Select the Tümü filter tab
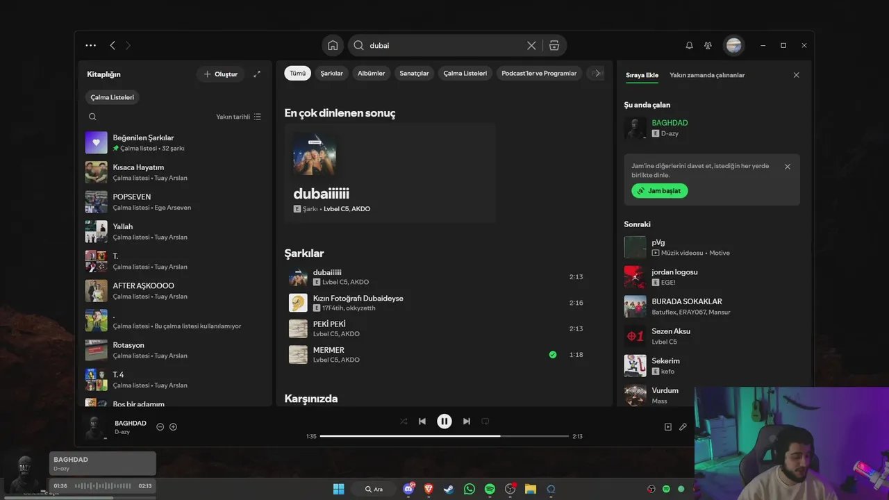This screenshot has height=500, width=889. [x=297, y=73]
